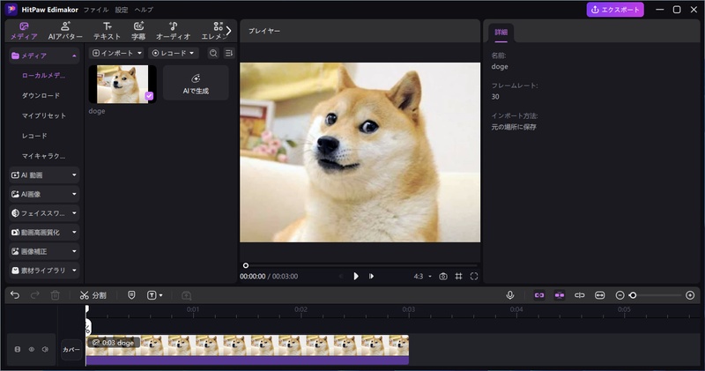Toggle the purple snapping magnet icon
Screen dimensions: 705x371
click(x=560, y=295)
